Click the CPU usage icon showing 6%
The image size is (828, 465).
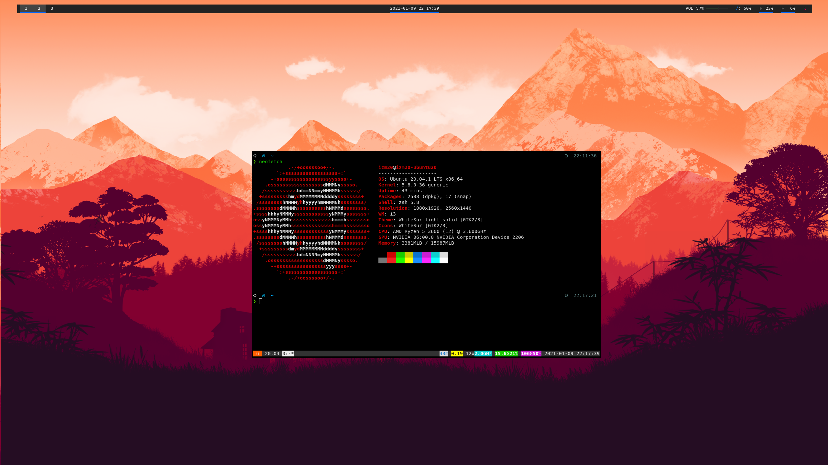783,9
